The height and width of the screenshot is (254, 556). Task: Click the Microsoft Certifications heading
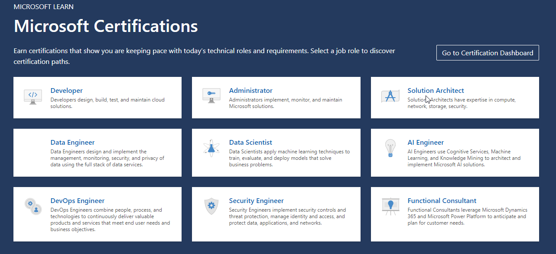point(106,26)
